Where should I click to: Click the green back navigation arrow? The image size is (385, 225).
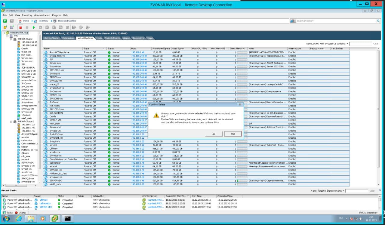(x=5, y=21)
